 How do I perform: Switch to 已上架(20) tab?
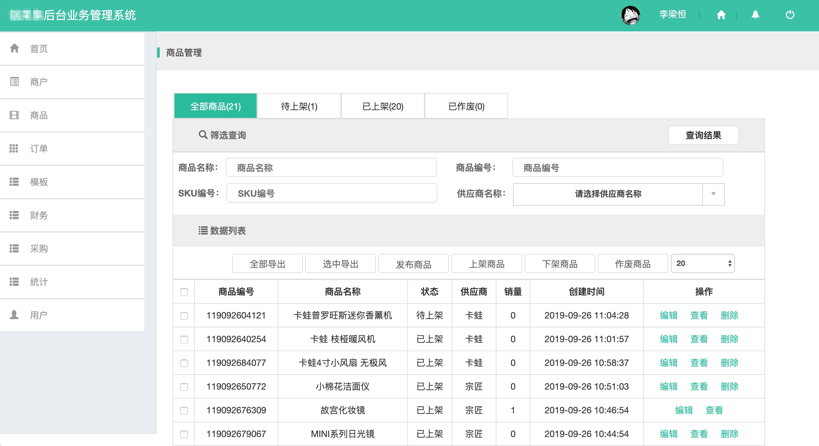tap(383, 106)
